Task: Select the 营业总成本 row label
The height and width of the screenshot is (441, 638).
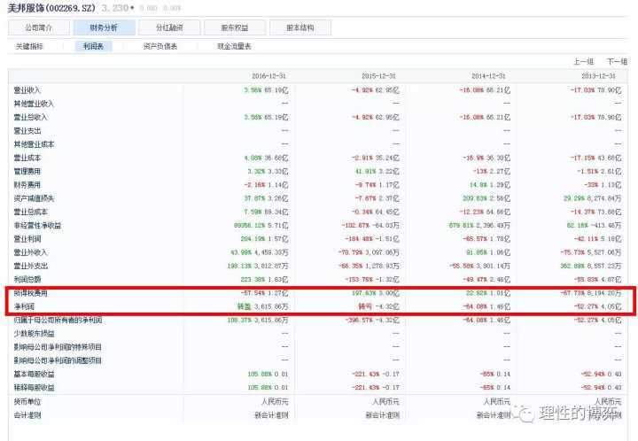Action: (x=30, y=212)
